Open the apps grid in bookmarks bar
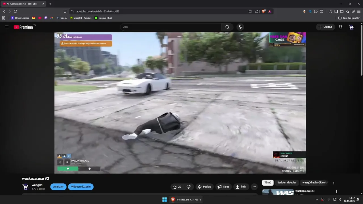 click(4, 18)
